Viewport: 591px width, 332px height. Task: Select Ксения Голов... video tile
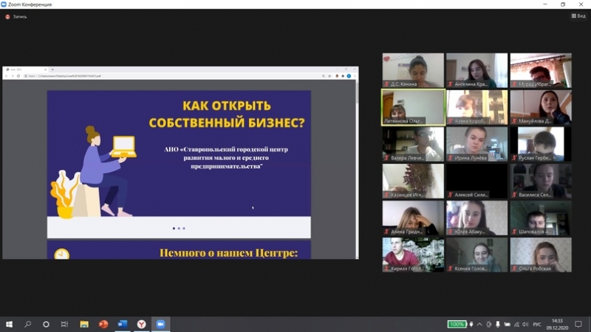[476, 255]
